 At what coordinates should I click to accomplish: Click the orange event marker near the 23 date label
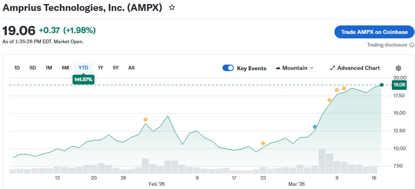(263, 143)
